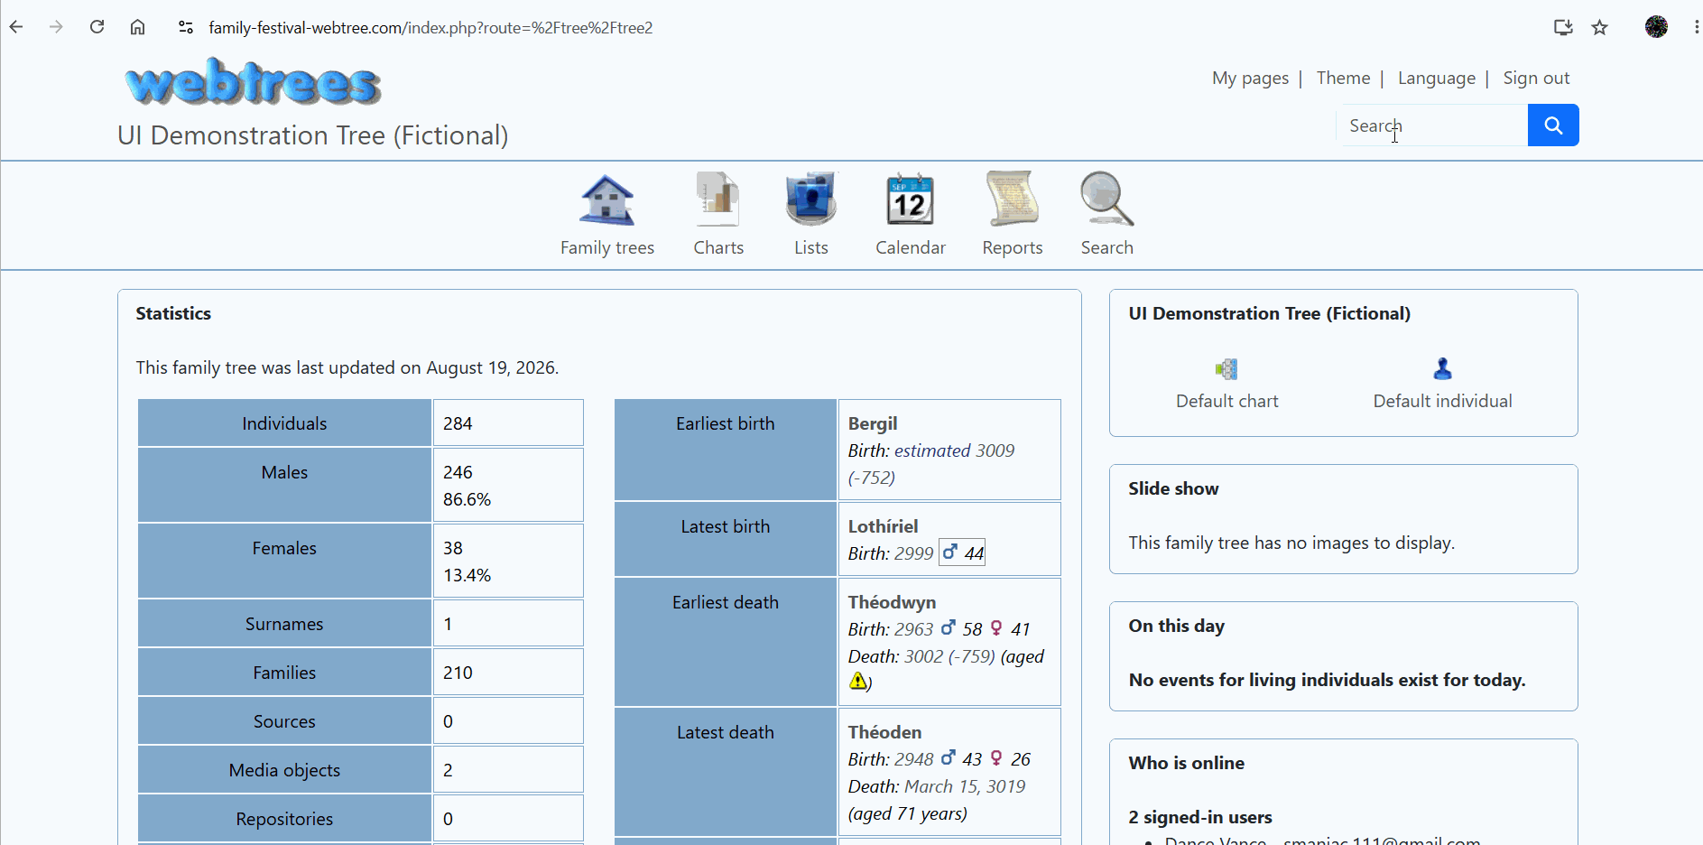The height and width of the screenshot is (845, 1703).
Task: Click the Males count 246
Action: click(458, 472)
